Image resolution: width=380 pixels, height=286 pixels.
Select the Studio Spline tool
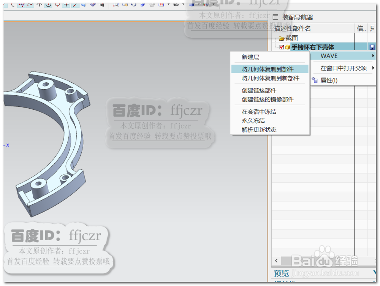[22, 5]
